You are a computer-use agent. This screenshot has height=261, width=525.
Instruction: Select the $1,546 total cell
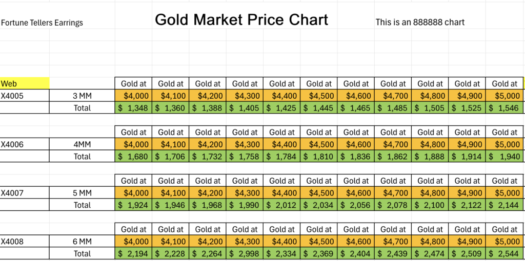pos(504,108)
